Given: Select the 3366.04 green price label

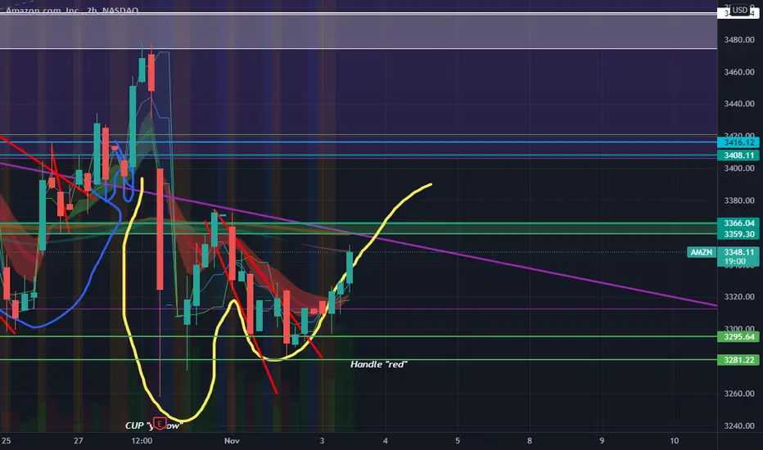Looking at the screenshot, I should point(738,223).
